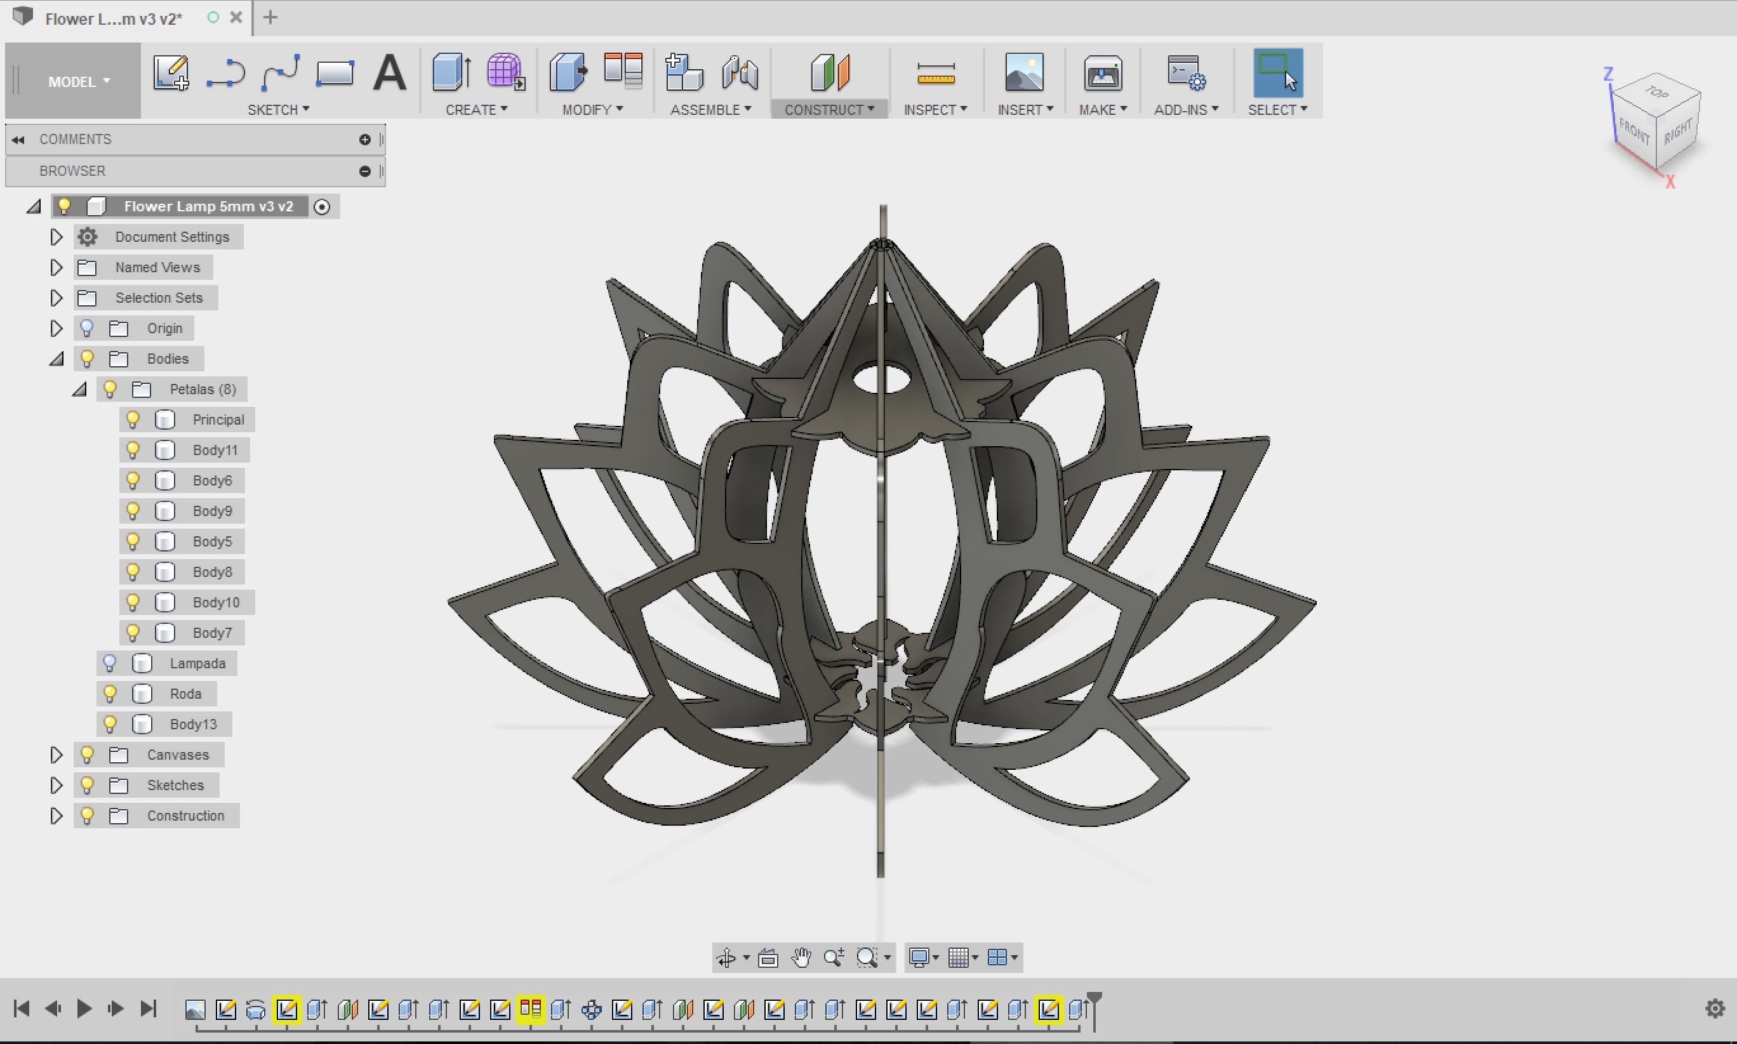Click the TOP face of ViewCube

click(x=1656, y=91)
